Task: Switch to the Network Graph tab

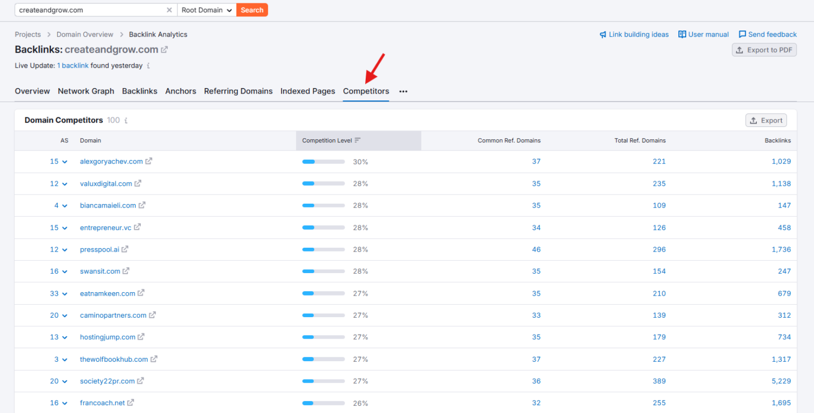Action: 86,91
